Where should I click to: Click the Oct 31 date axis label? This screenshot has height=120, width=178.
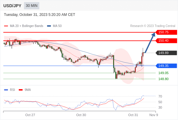[133, 115]
